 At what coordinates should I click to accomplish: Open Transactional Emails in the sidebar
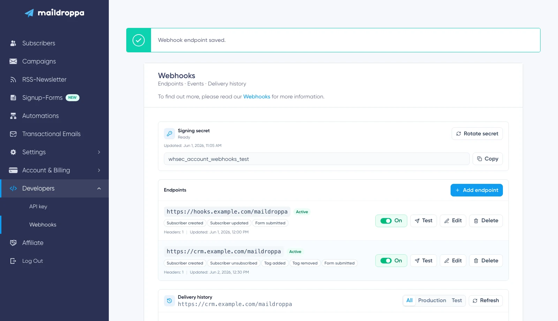(51, 134)
